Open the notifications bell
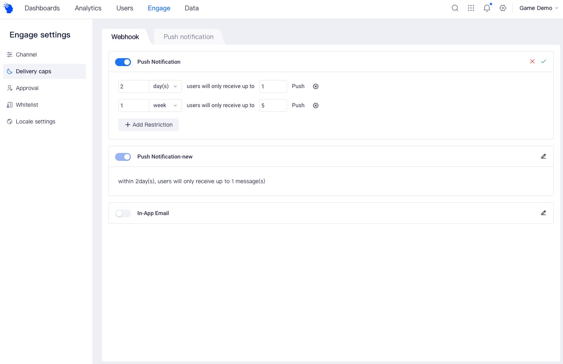 [x=487, y=8]
